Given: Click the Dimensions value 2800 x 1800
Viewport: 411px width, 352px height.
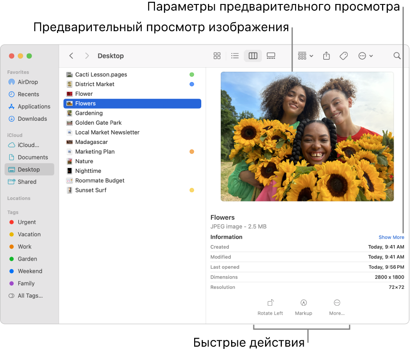Looking at the screenshot, I should (x=389, y=277).
